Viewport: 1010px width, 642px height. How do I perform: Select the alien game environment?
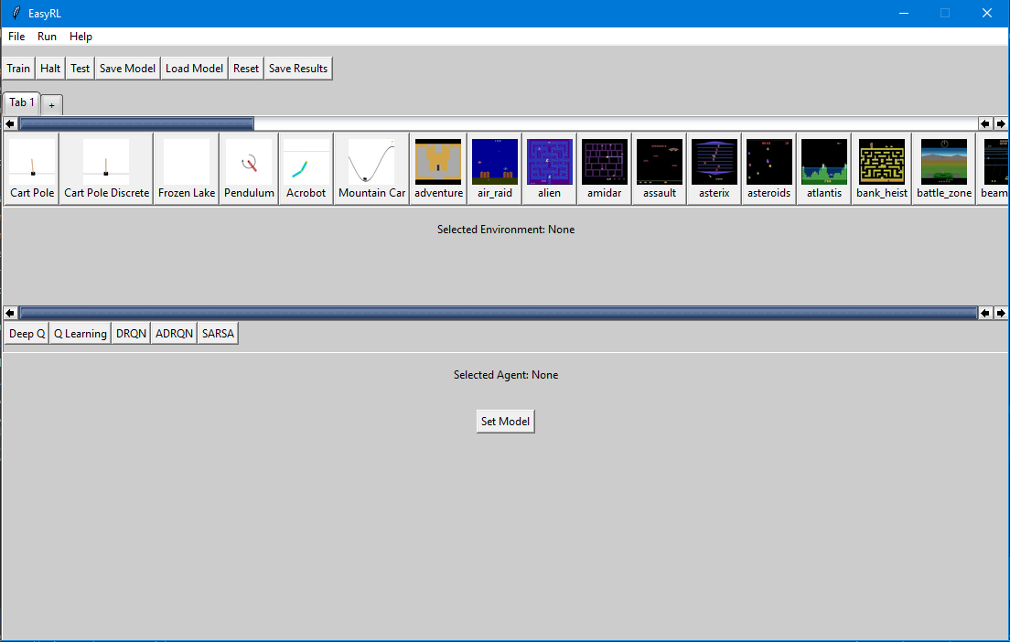tap(549, 168)
